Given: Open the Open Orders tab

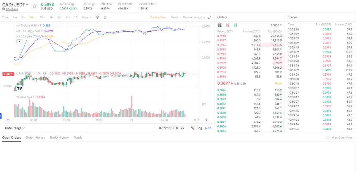Looking at the screenshot, I should (x=12, y=138).
